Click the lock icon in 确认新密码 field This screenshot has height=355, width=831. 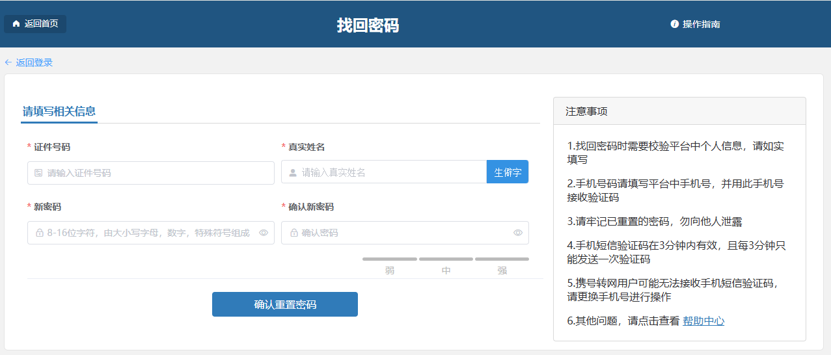293,233
